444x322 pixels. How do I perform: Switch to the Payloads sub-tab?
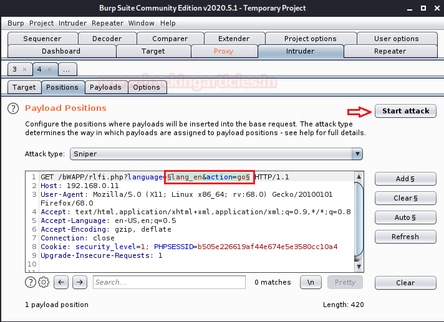coord(105,87)
